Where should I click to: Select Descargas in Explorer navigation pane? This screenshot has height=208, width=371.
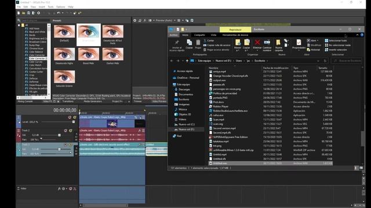tap(184, 90)
